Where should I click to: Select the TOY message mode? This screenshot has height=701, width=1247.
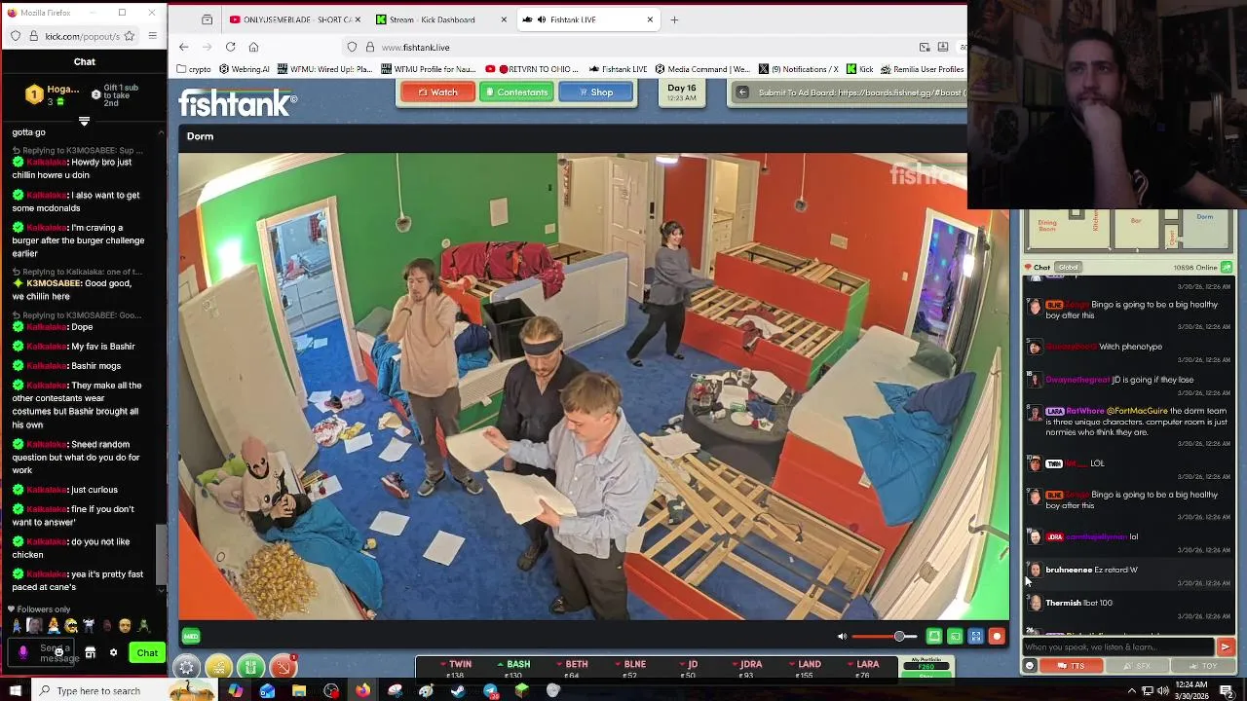(x=1202, y=666)
